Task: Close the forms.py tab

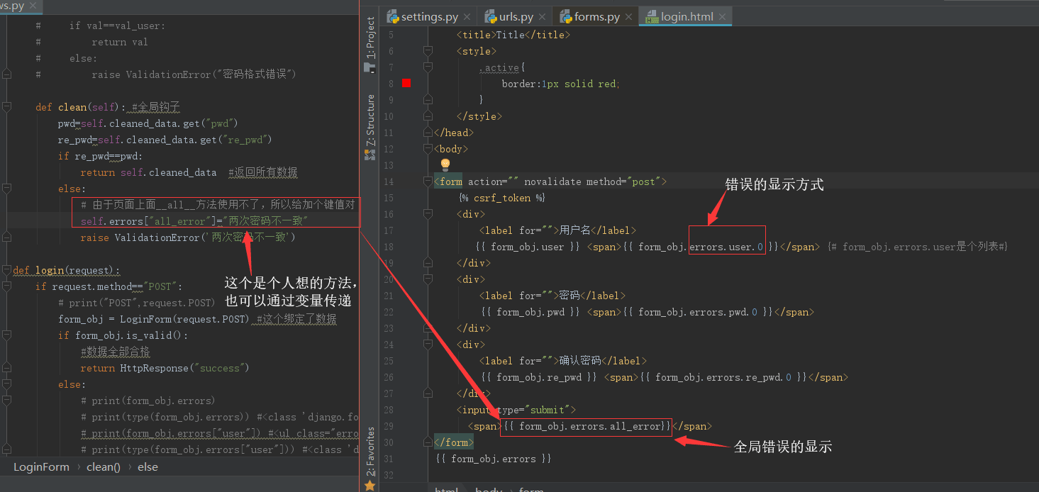Action: [630, 16]
